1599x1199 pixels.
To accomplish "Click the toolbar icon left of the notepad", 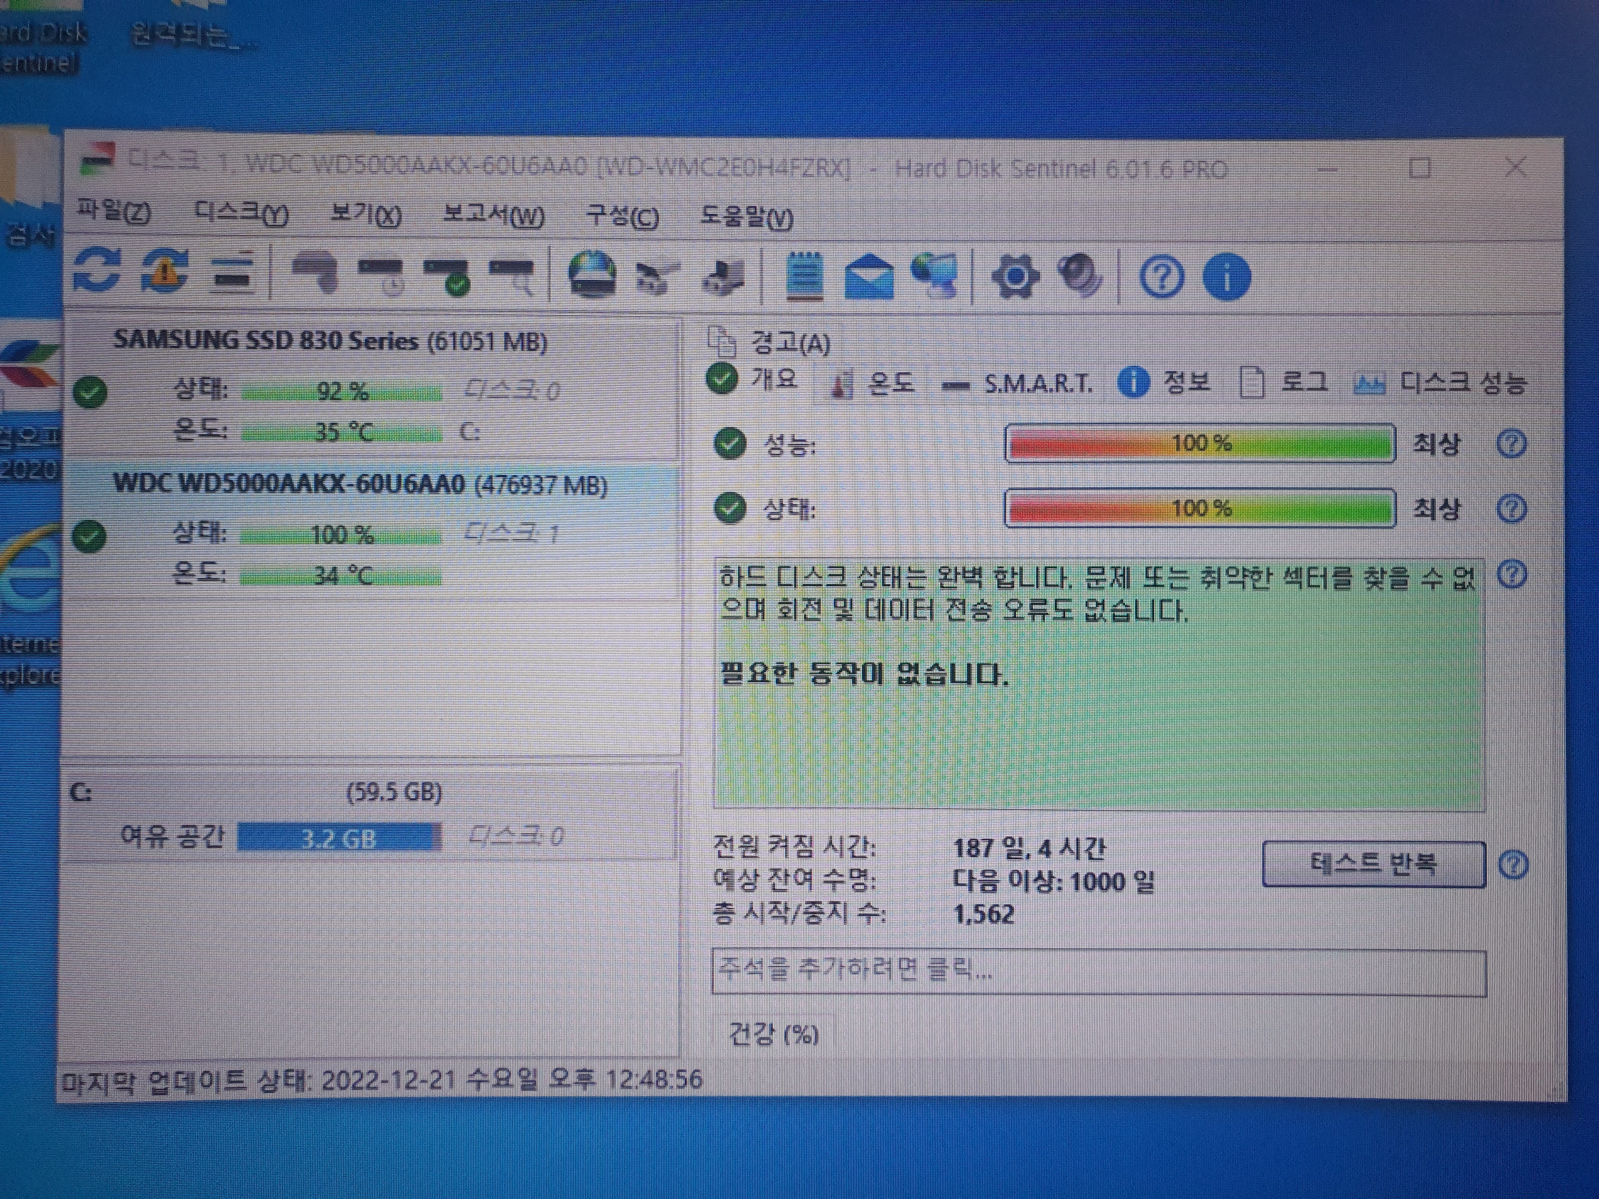I will (724, 278).
